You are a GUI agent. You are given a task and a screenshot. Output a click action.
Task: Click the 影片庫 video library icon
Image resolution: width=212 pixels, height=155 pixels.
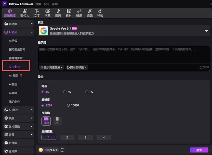point(6,143)
